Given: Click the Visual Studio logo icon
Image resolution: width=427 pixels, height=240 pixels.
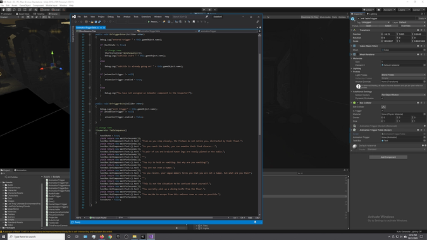Looking at the screenshot, I should 74,16.
